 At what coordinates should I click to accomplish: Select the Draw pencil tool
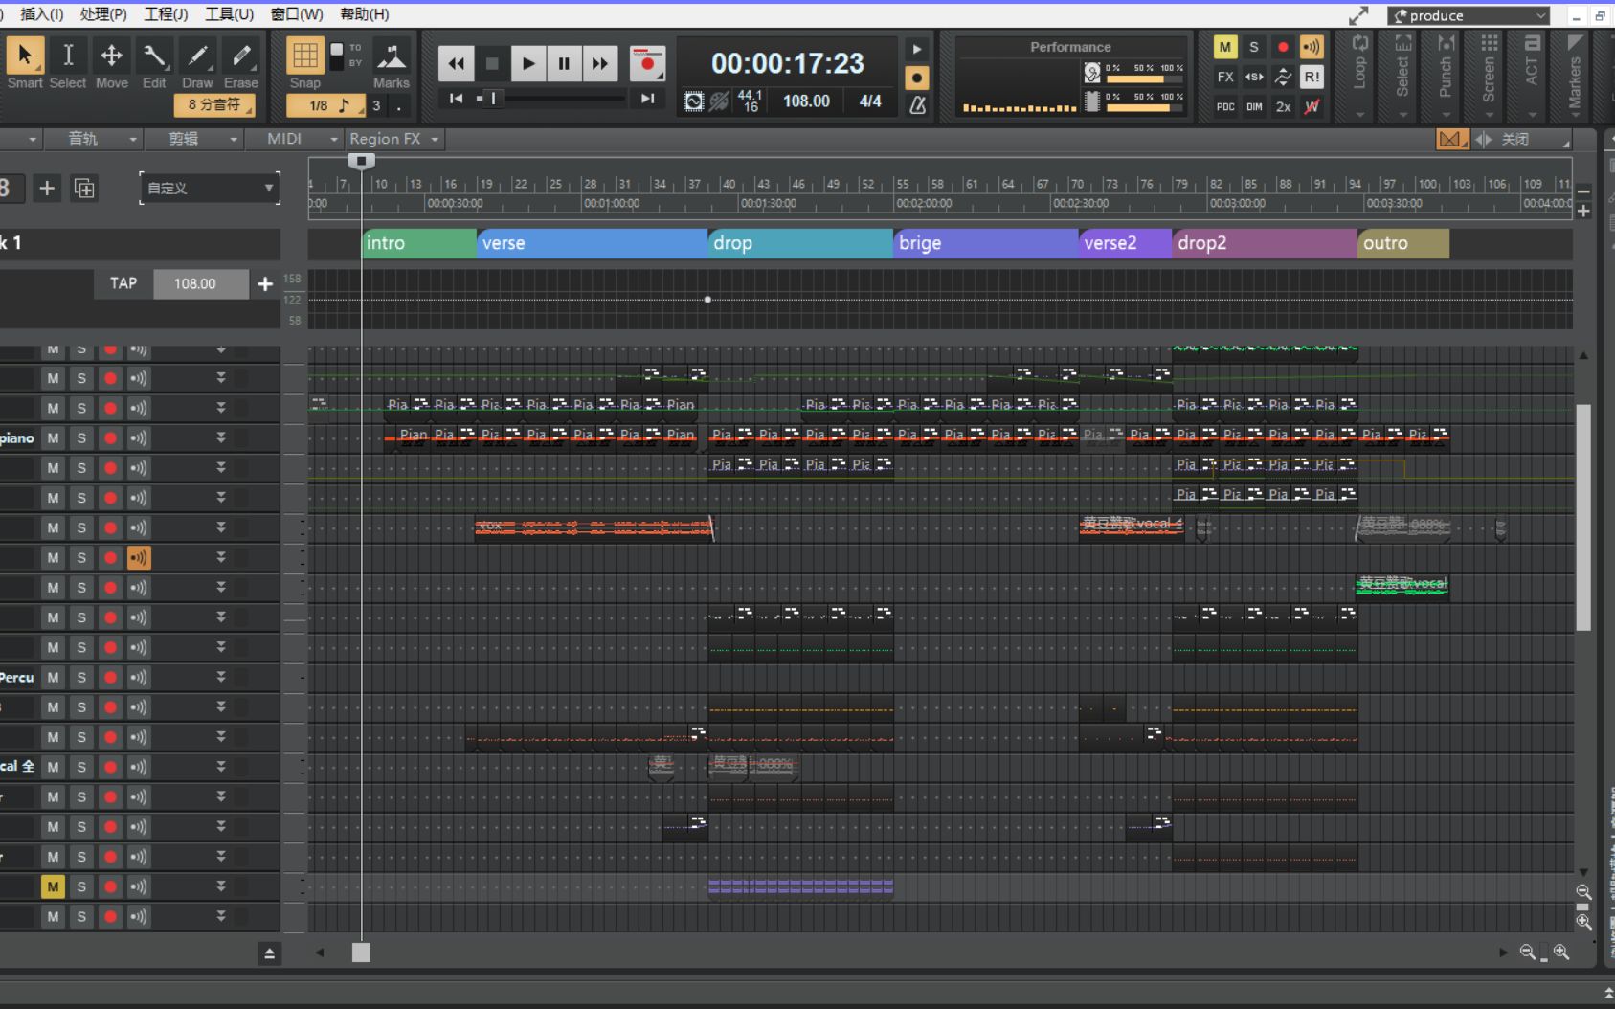pyautogui.click(x=197, y=56)
